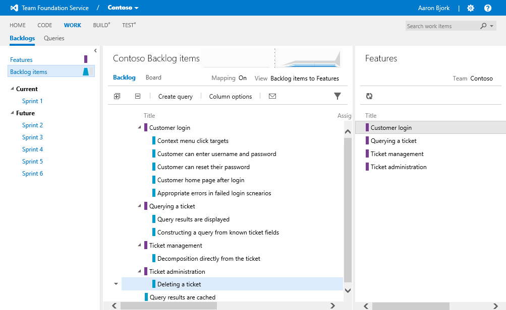The image size is (506, 310).
Task: Collapse the Current sprint group
Action: click(12, 89)
